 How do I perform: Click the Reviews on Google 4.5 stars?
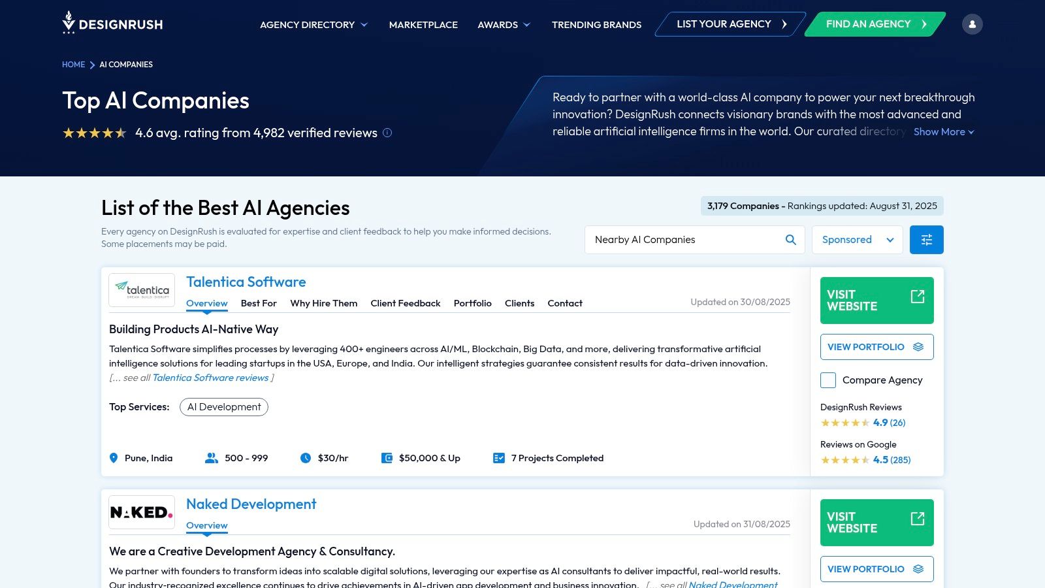(x=845, y=460)
